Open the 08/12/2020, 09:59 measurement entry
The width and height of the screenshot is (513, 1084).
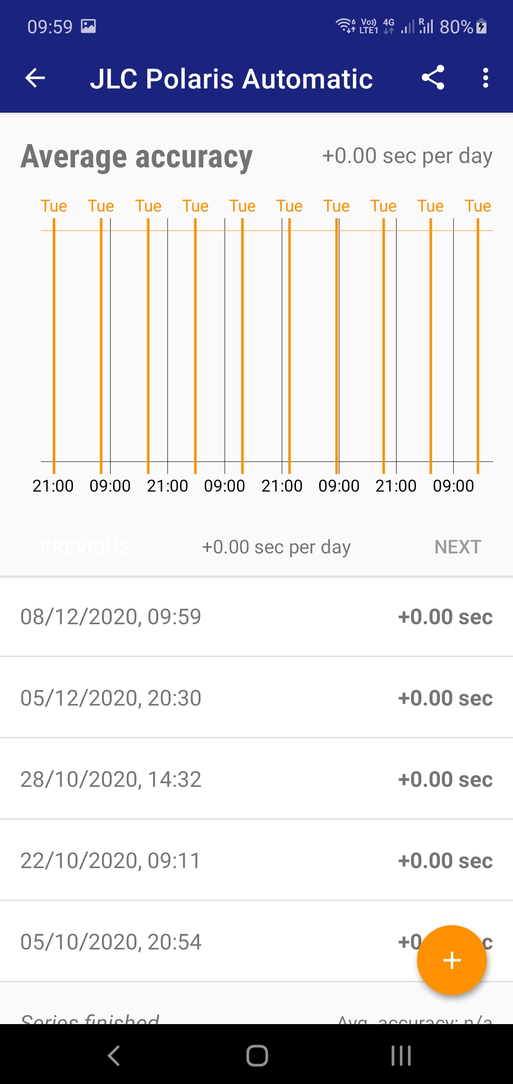pos(256,617)
